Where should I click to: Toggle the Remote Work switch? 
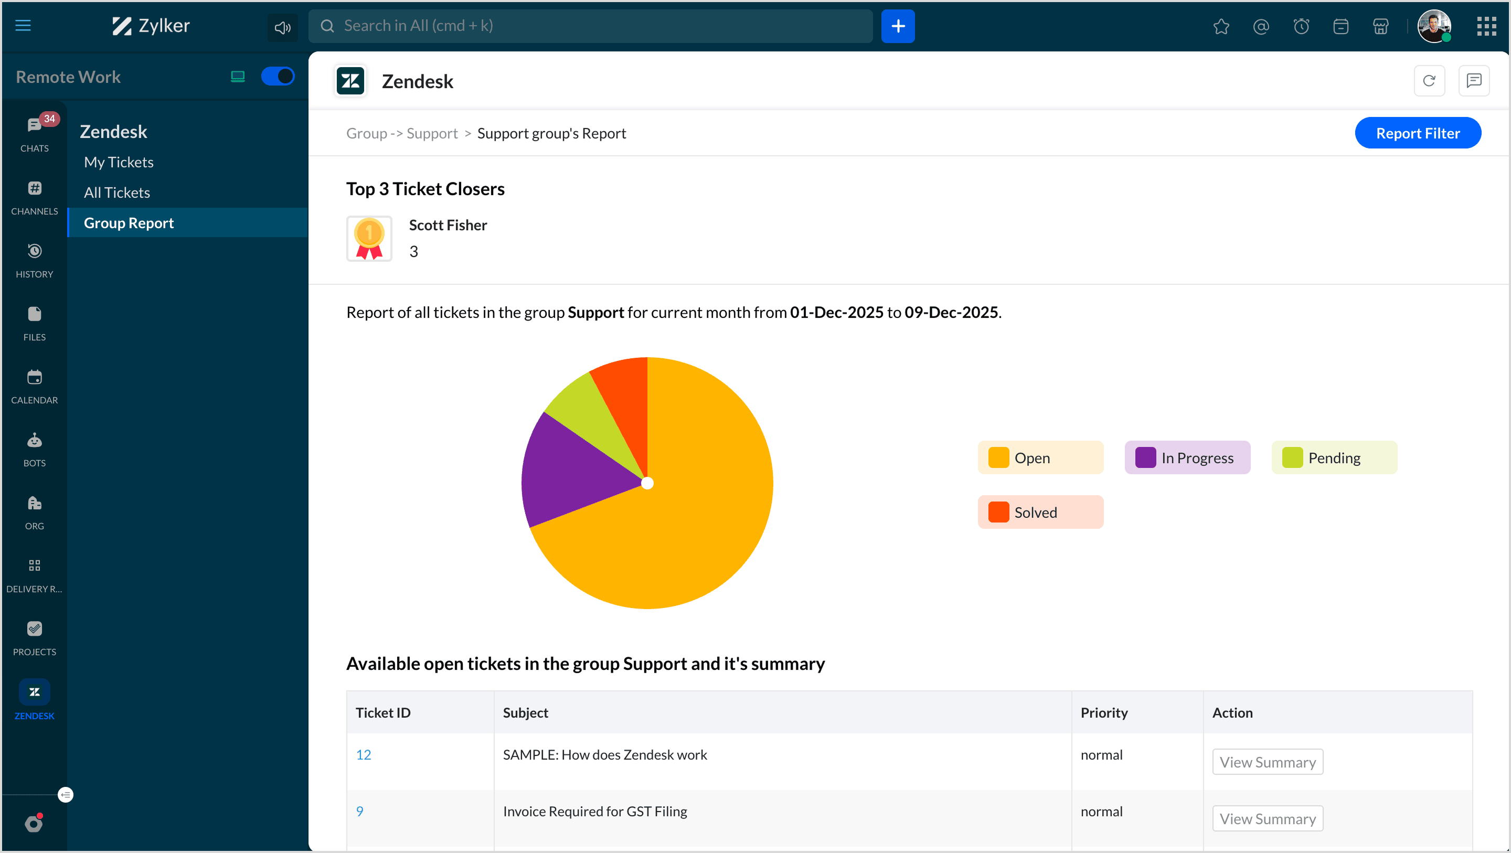(278, 76)
